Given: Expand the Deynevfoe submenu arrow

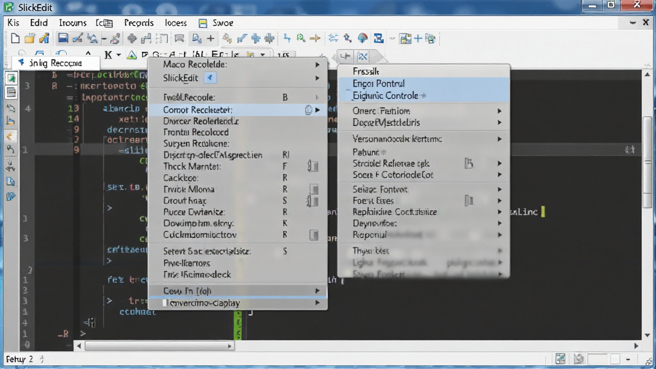Looking at the screenshot, I should click(500, 224).
